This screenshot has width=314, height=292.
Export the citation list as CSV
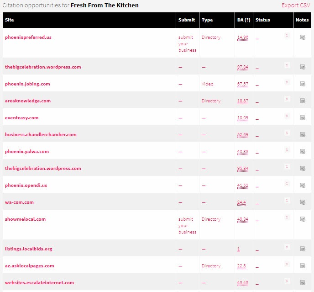coord(296,5)
